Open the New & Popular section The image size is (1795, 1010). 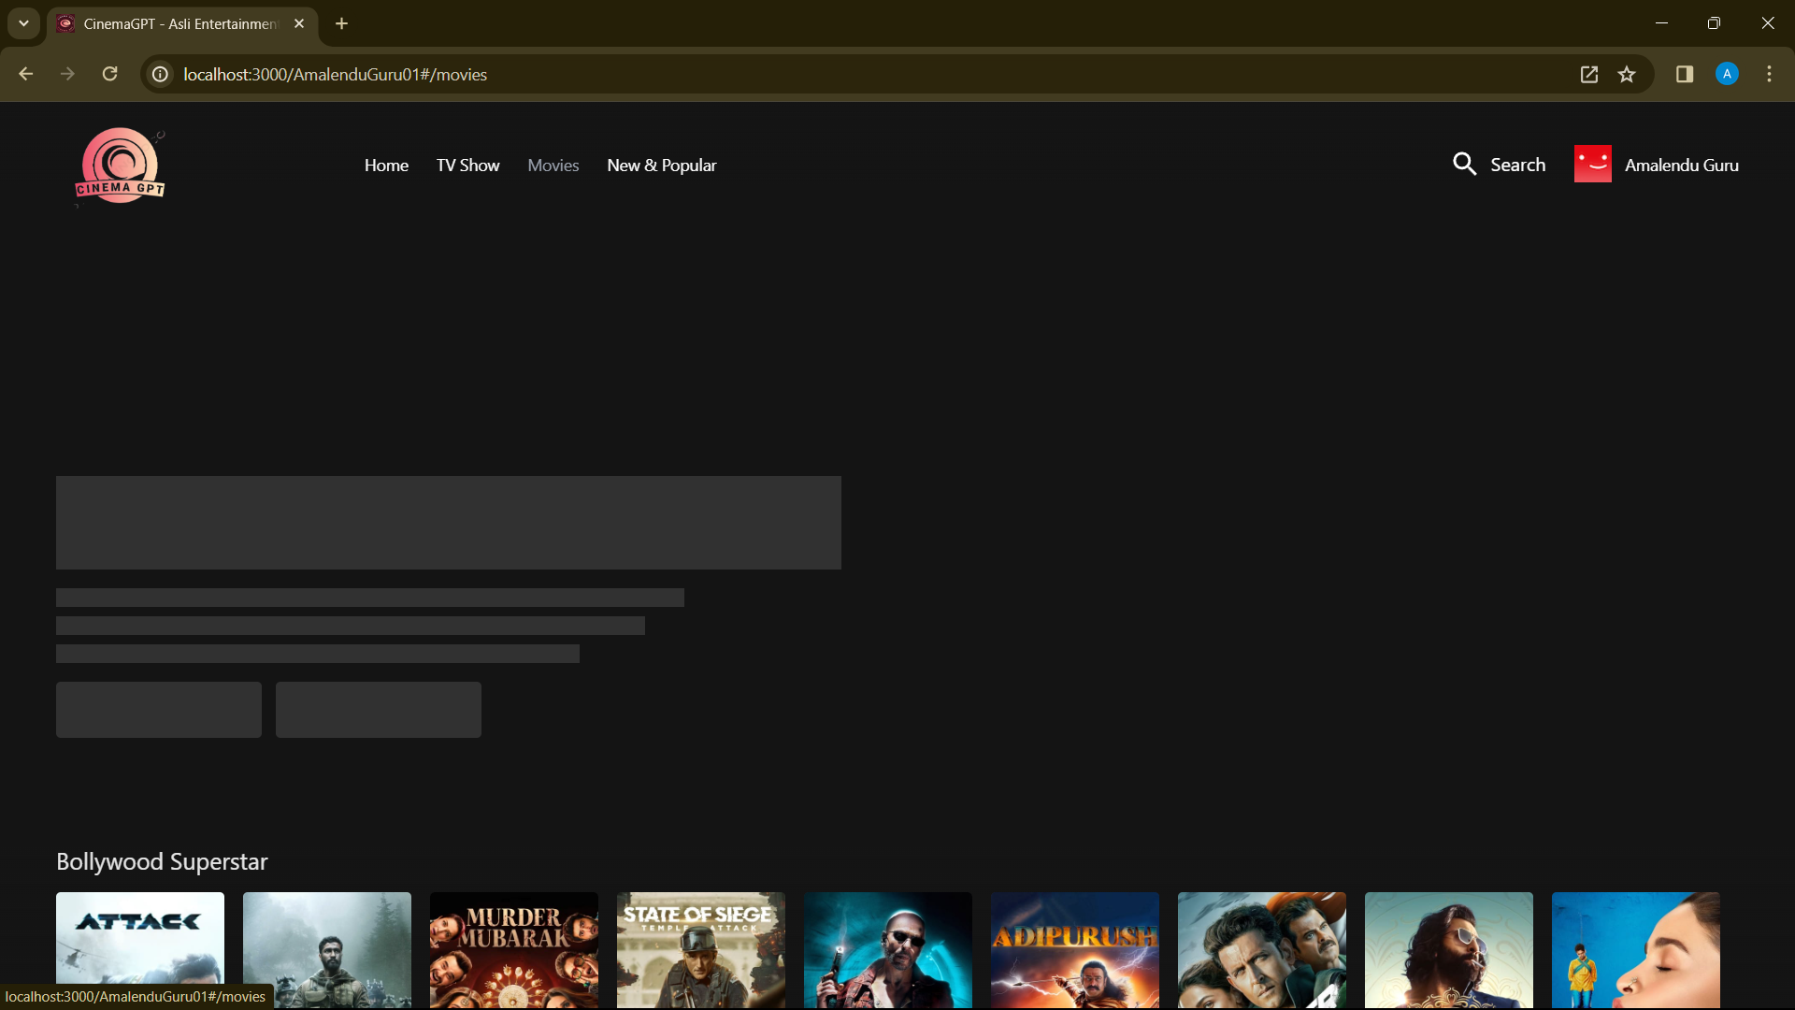tap(661, 166)
